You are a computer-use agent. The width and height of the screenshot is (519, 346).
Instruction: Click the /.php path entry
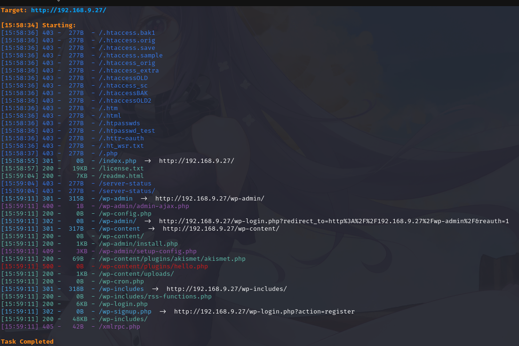coord(108,153)
